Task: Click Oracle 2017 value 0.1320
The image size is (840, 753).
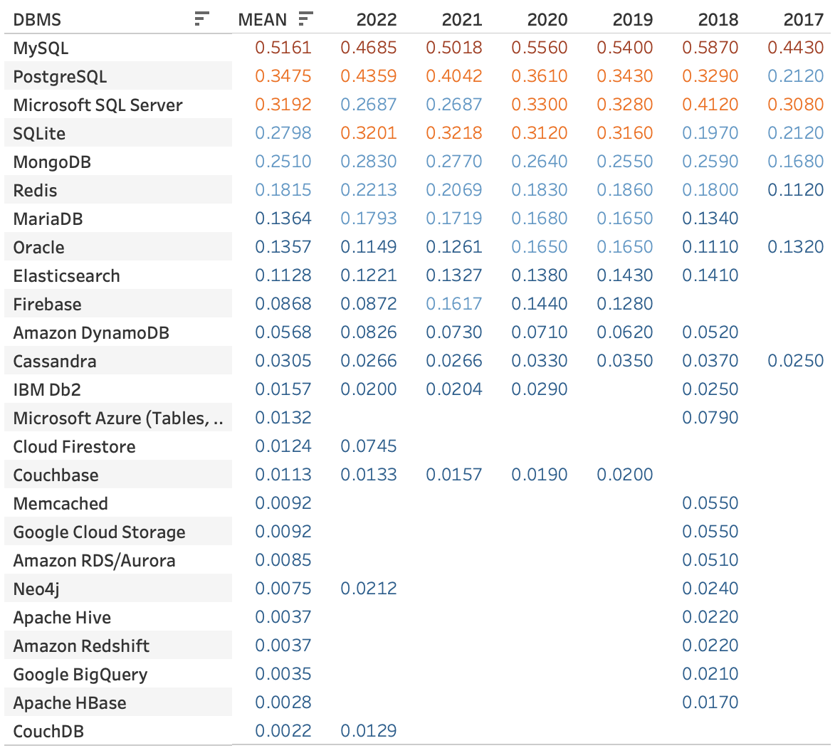Action: tap(796, 246)
